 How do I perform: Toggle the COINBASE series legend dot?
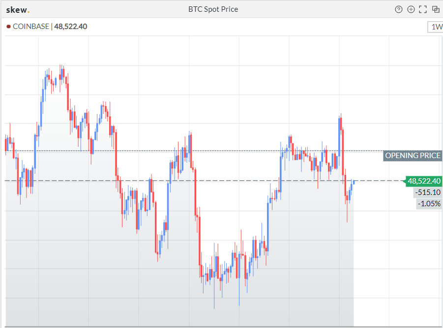pyautogui.click(x=8, y=27)
